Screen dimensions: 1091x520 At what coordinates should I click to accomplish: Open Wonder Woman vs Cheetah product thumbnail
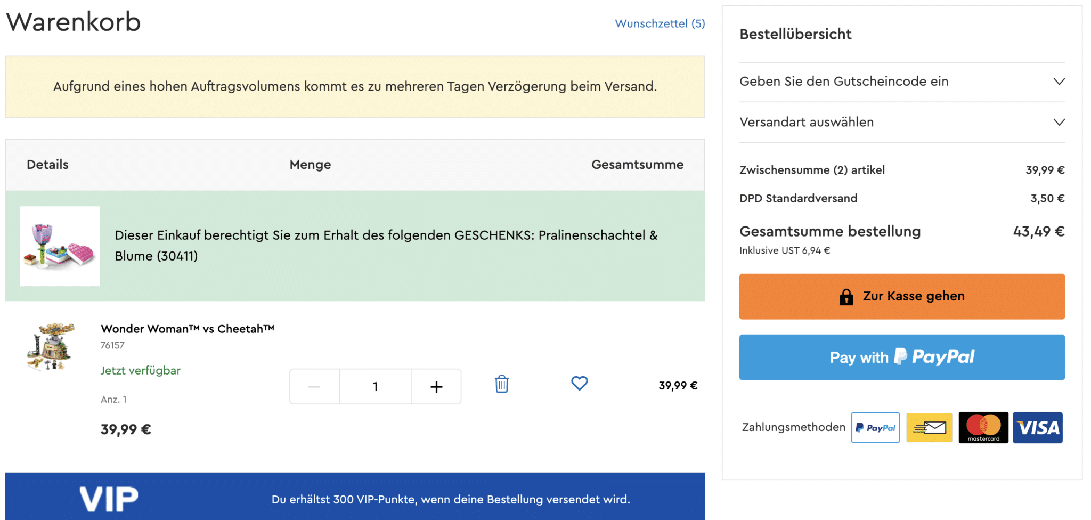pos(51,346)
